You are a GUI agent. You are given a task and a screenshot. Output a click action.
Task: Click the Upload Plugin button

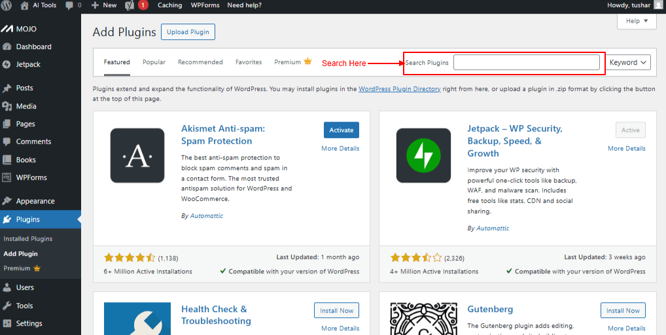(188, 32)
